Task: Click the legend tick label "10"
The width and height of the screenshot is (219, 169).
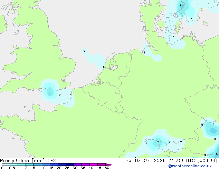Action: pos(43,168)
